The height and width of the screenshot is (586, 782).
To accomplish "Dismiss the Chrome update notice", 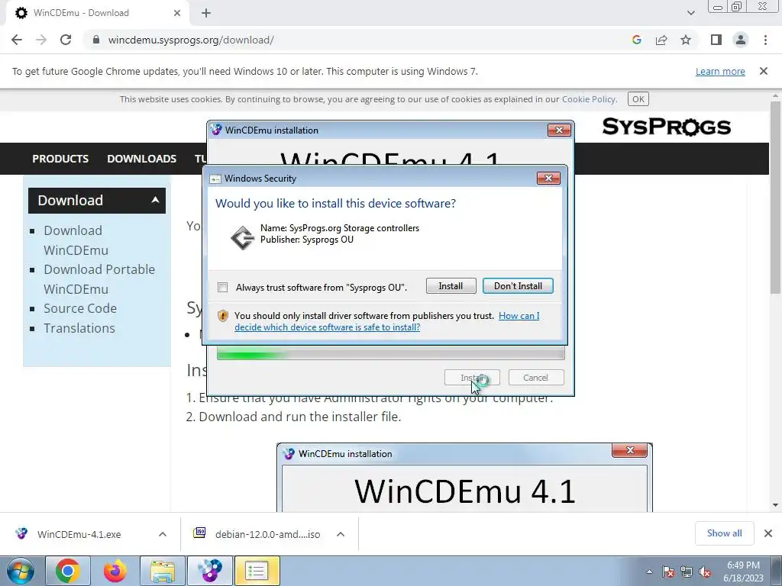I will tap(763, 71).
